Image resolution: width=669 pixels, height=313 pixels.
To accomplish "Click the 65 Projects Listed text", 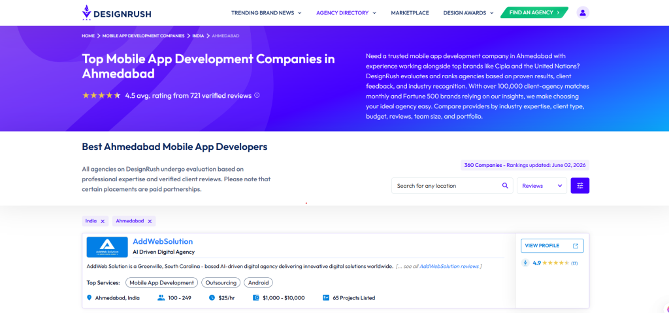I will coord(353,297).
